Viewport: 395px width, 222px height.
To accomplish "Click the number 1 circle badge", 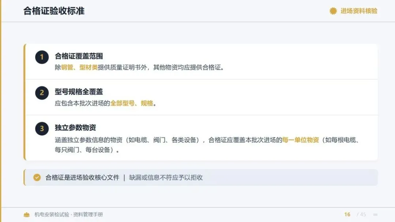I will pyautogui.click(x=42, y=57).
